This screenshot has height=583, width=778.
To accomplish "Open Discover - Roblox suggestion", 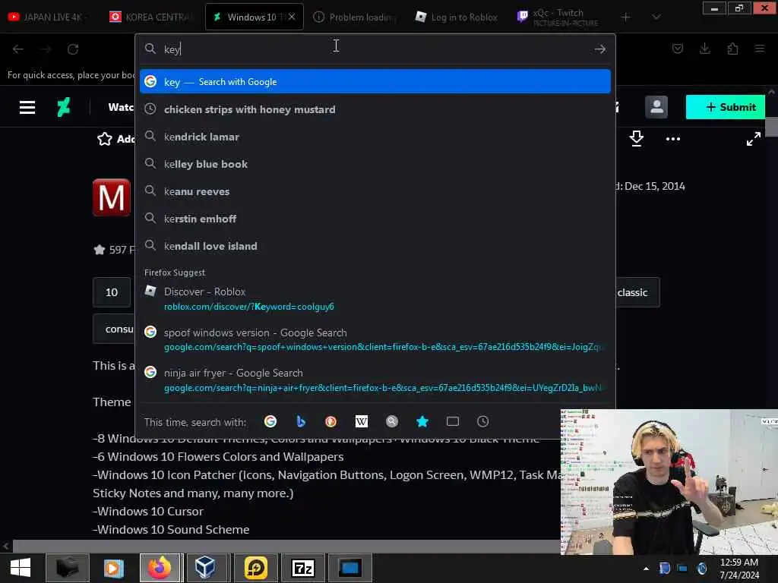I will 375,299.
